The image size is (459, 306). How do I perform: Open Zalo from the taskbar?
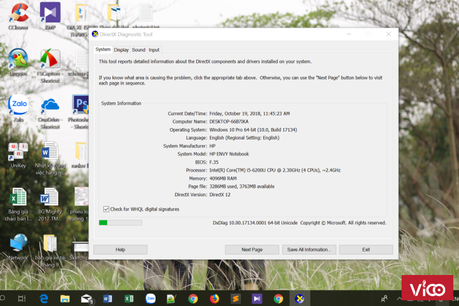(150, 299)
